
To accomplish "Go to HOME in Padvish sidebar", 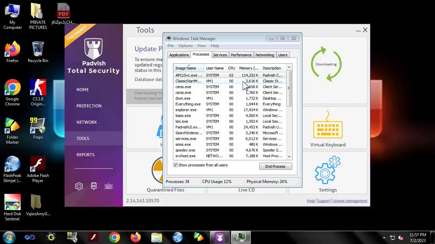I will pyautogui.click(x=83, y=89).
